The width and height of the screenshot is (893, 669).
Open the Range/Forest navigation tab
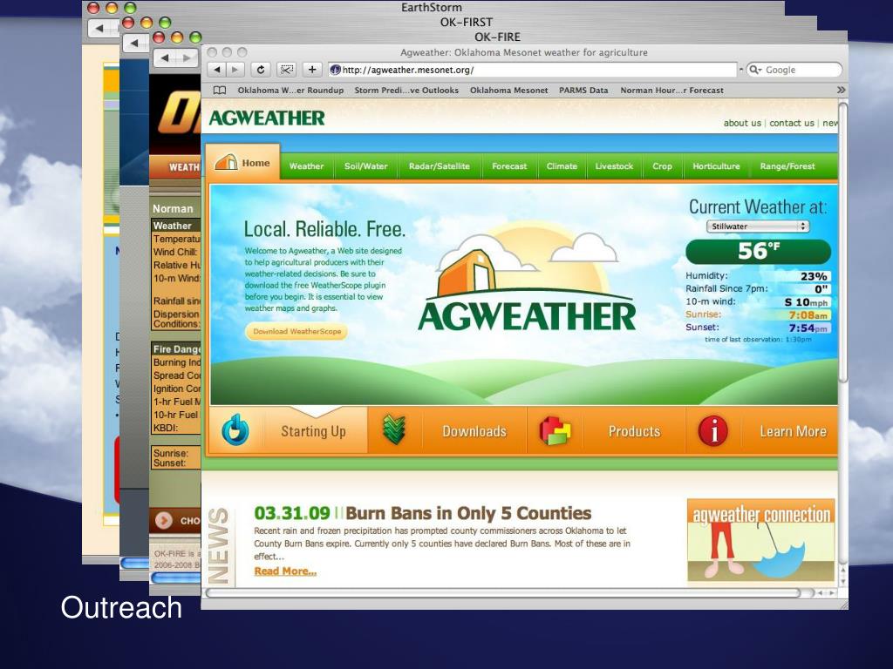click(787, 166)
